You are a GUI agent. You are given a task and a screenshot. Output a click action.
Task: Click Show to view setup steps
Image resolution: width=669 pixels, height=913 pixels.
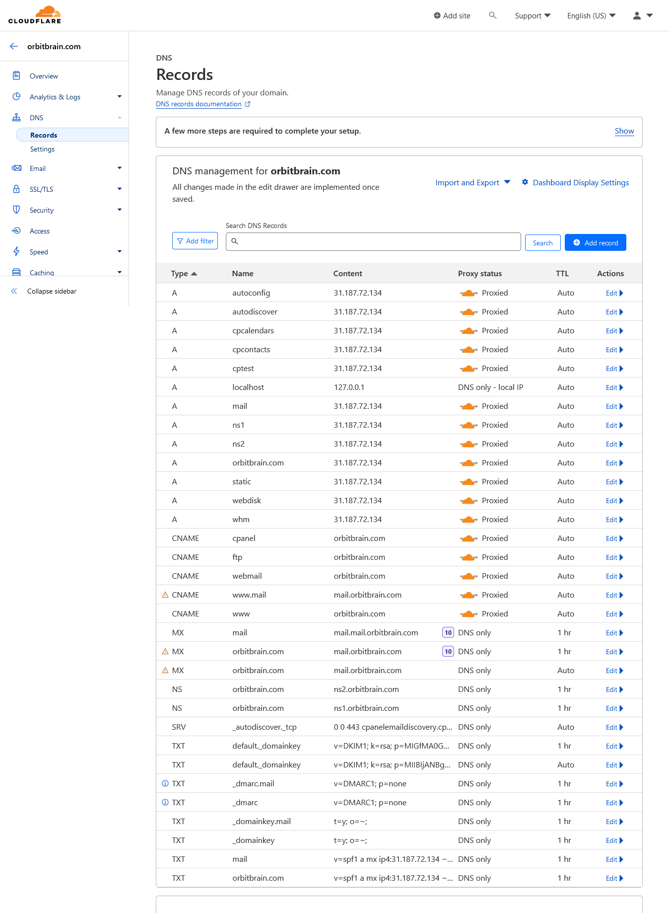coord(624,131)
